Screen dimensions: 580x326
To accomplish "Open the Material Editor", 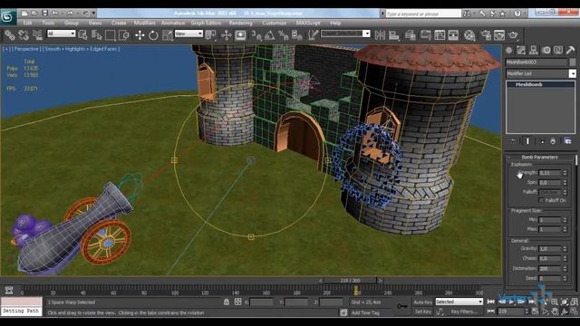I will [469, 35].
